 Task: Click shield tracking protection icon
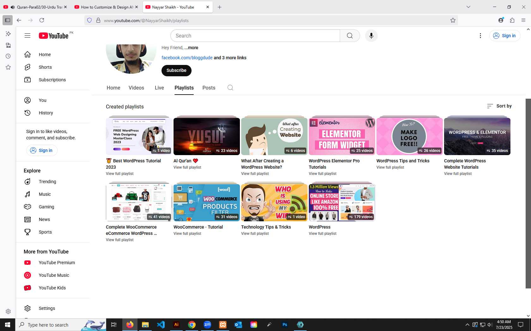[89, 20]
